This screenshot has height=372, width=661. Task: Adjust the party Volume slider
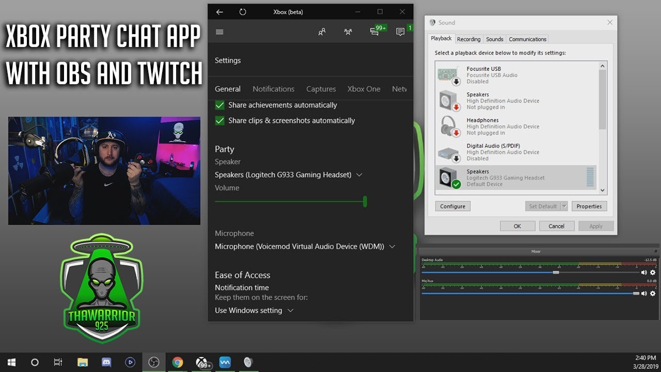[x=290, y=202]
